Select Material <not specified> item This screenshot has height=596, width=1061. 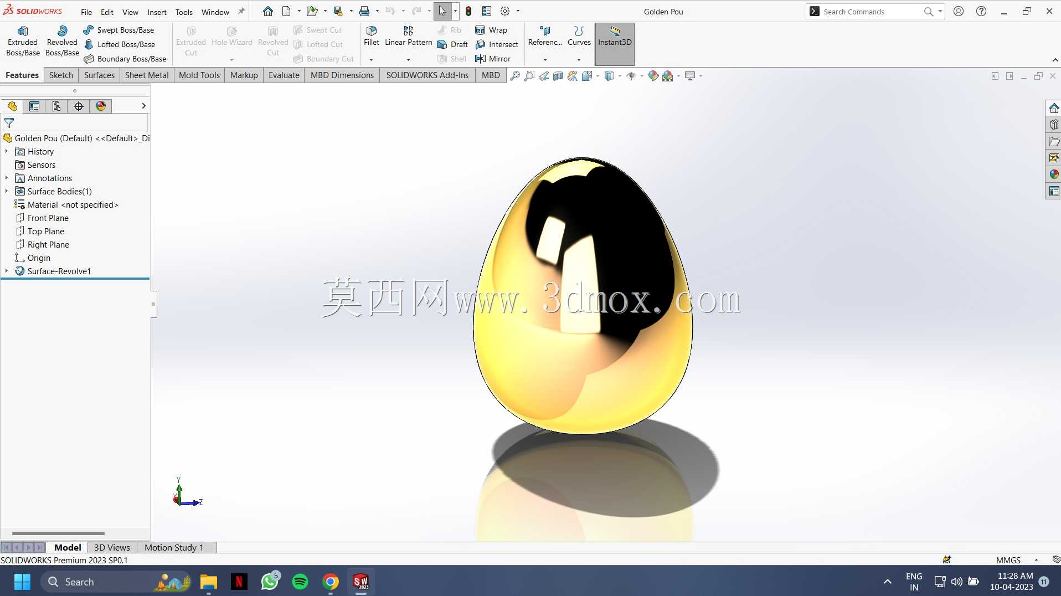tap(66, 204)
